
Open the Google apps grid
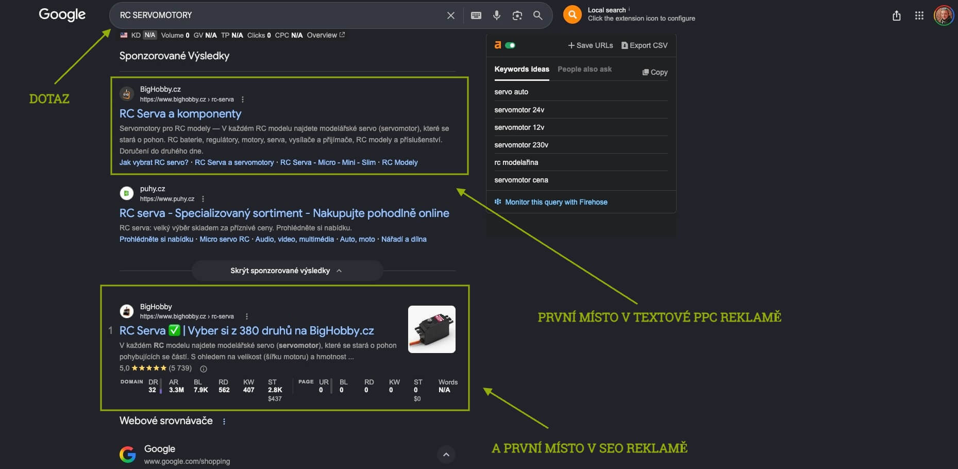[x=919, y=15]
